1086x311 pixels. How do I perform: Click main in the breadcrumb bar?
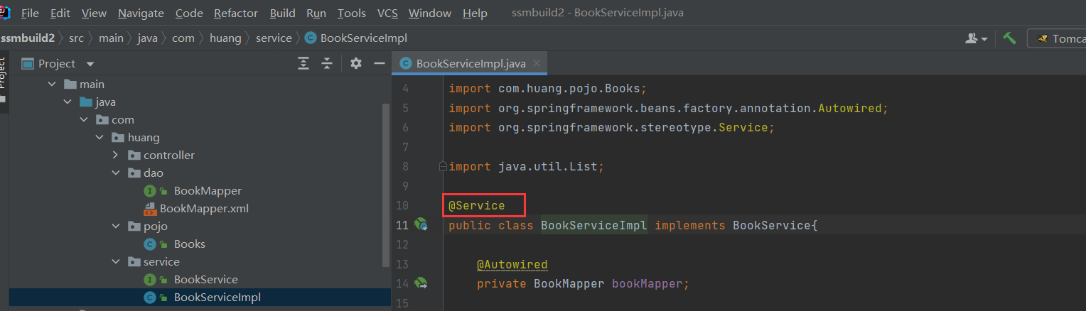click(x=111, y=38)
